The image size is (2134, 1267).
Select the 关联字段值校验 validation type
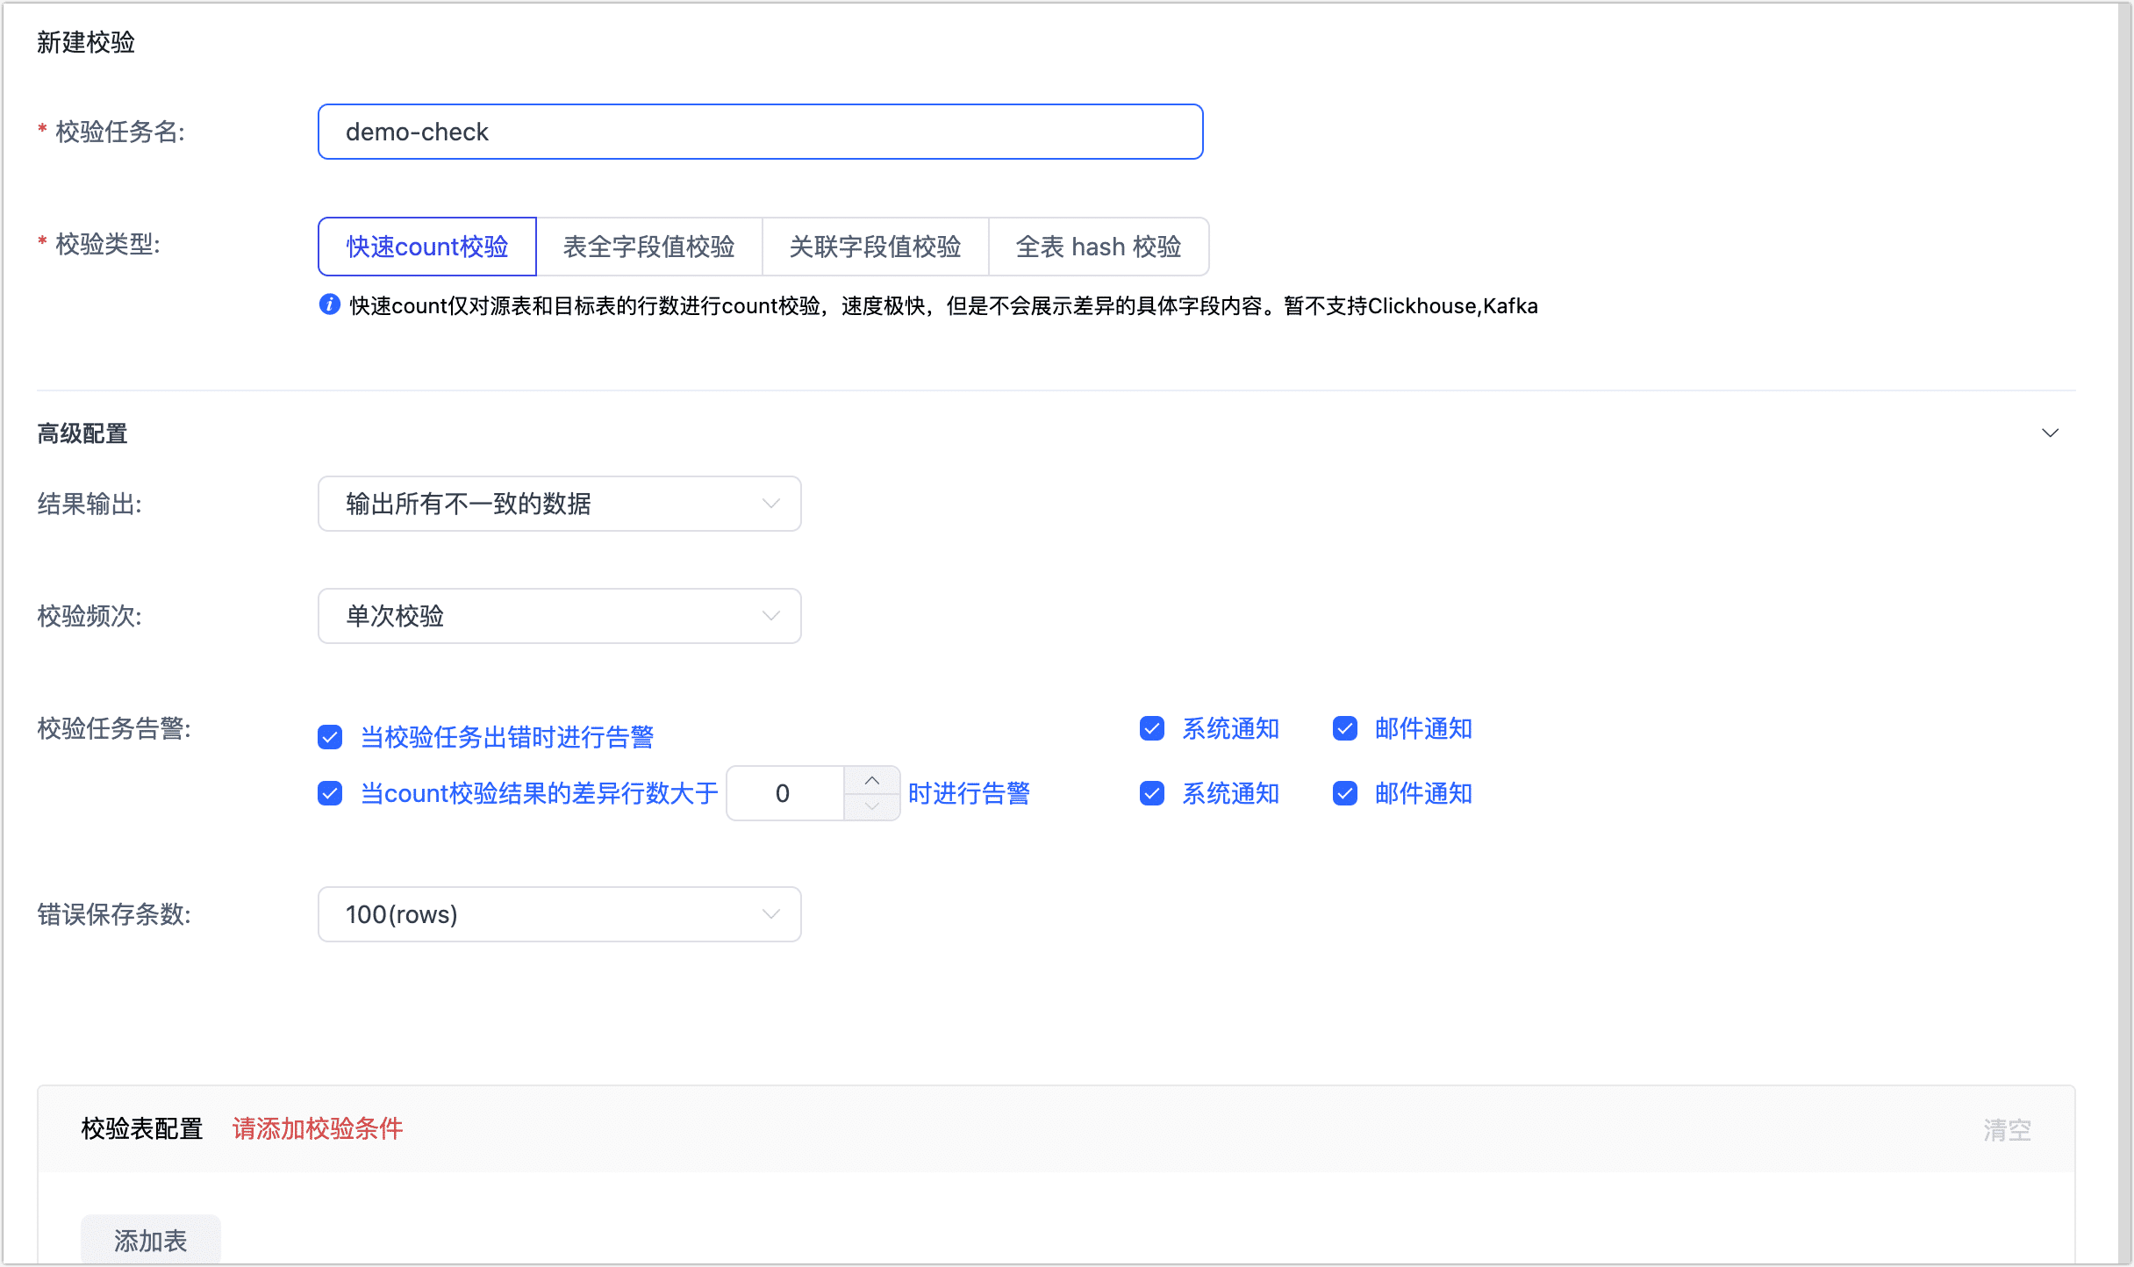875,247
